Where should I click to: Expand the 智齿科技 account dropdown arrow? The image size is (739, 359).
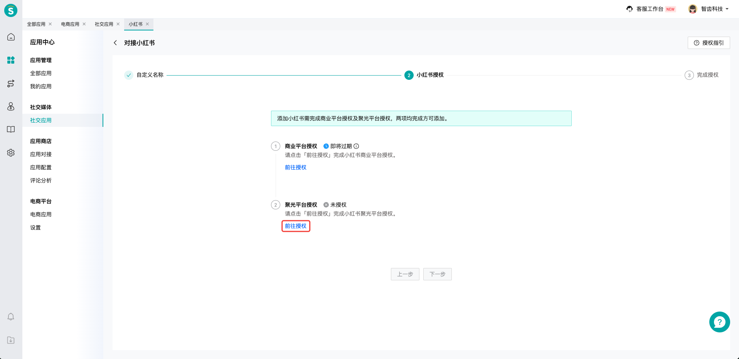[x=727, y=9]
